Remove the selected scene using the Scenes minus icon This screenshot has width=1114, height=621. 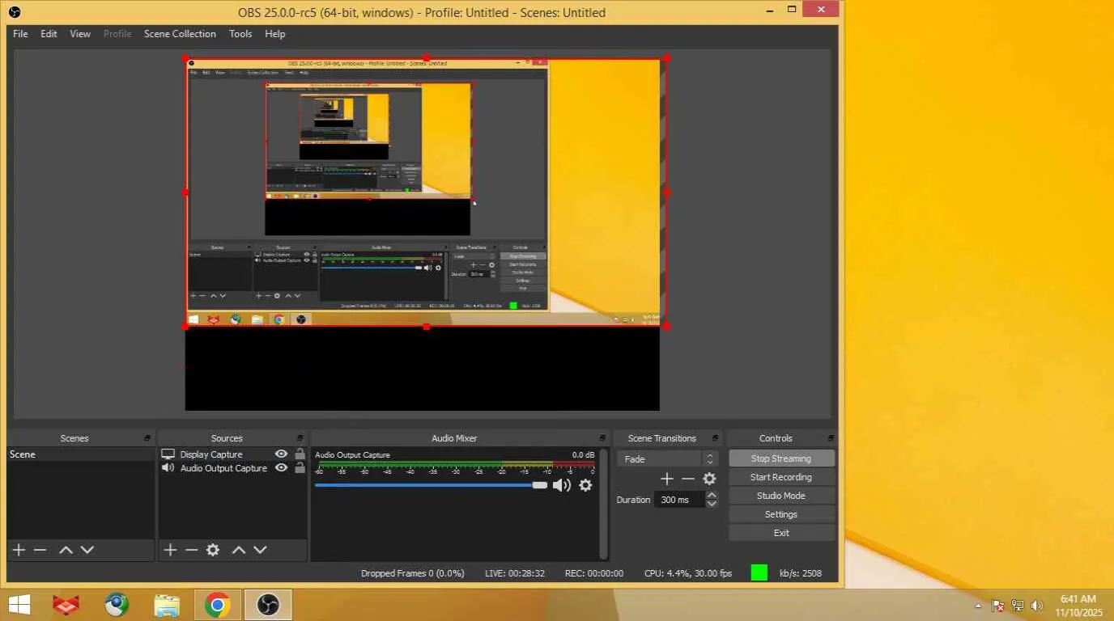[40, 550]
